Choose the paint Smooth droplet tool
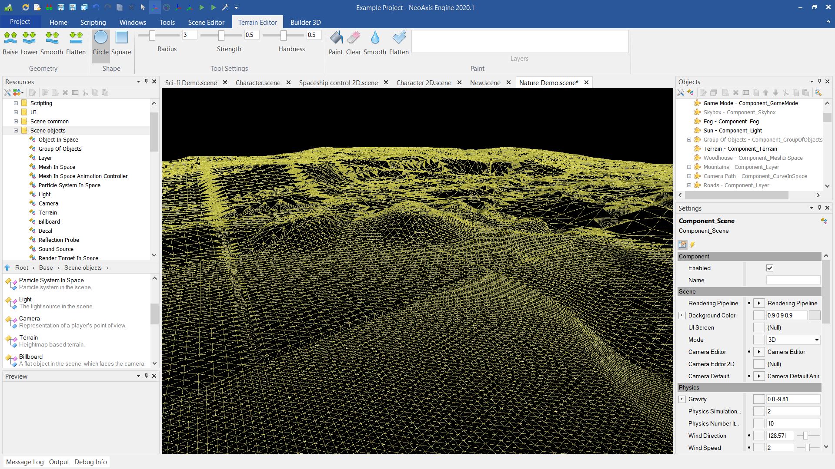The image size is (835, 469). 374,43
